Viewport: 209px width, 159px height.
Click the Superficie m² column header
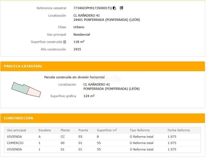pyautogui.click(x=107, y=130)
